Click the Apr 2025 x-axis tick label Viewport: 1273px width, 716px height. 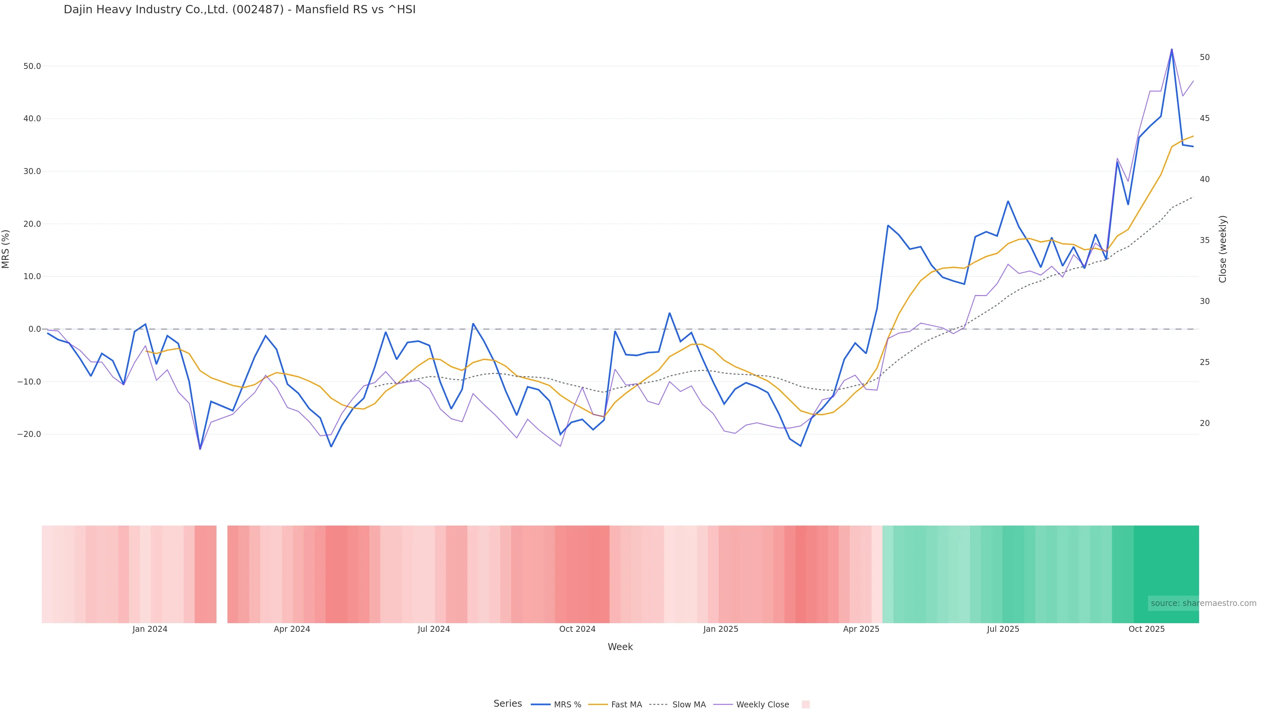point(861,629)
